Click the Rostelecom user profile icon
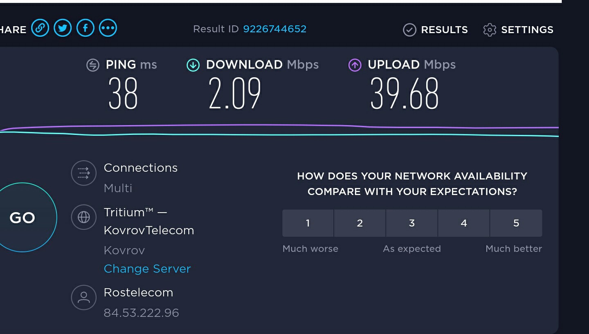The image size is (589, 334). point(84,297)
